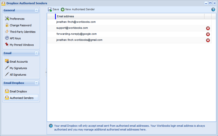The height and width of the screenshot is (136, 218).
Task: Sort by the Email address column header
Action: pyautogui.click(x=130, y=16)
